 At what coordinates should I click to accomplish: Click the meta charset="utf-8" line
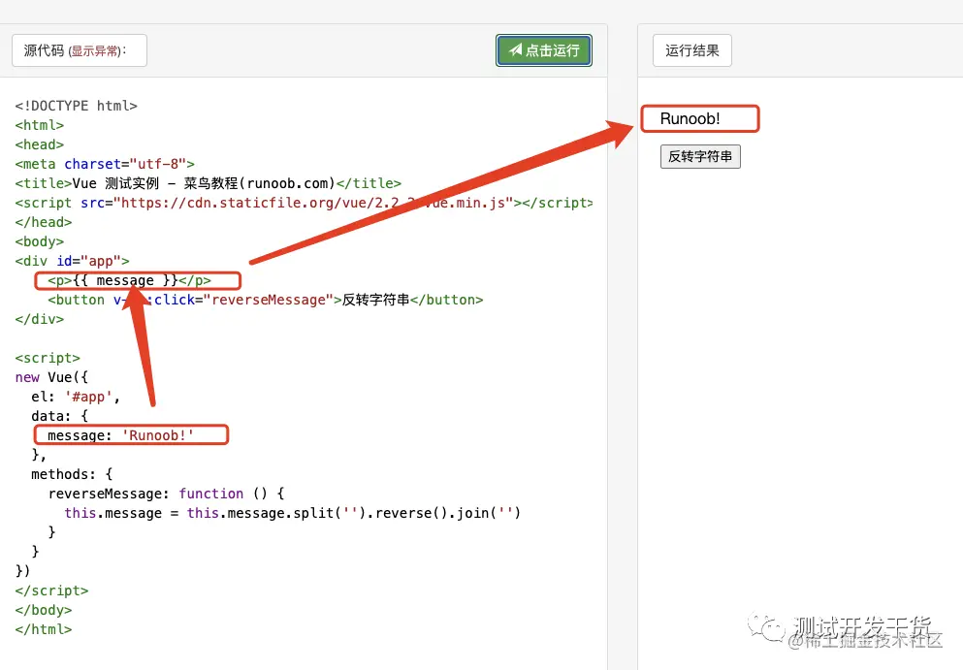point(105,164)
